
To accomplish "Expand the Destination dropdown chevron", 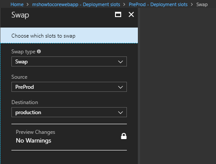I will click(120, 112).
